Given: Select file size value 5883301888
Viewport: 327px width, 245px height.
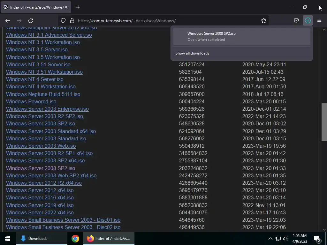Looking at the screenshot, I should (x=193, y=197).
